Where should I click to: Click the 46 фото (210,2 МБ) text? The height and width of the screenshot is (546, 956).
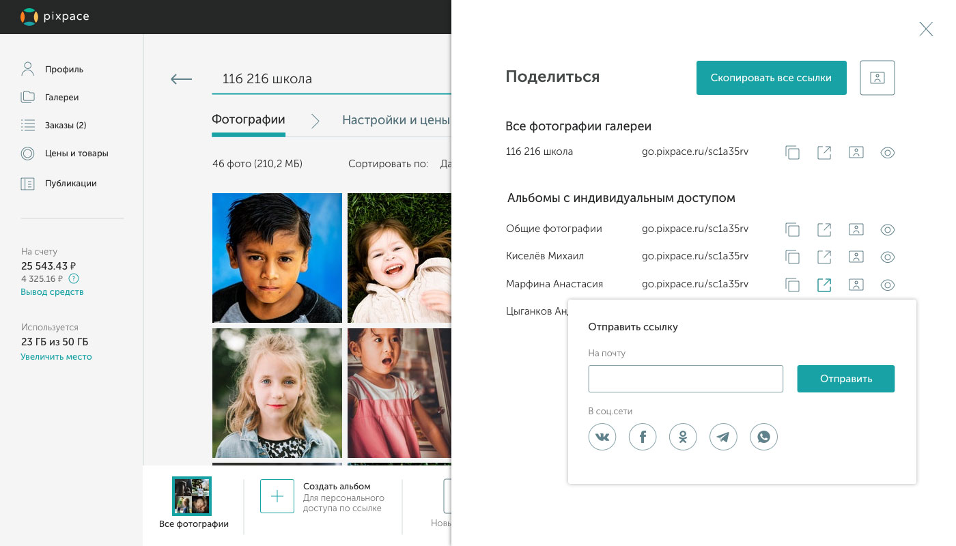click(257, 164)
